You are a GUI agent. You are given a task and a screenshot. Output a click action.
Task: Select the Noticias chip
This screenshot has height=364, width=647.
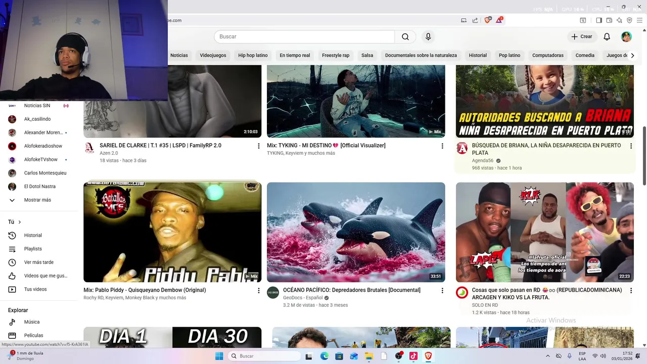click(x=179, y=55)
